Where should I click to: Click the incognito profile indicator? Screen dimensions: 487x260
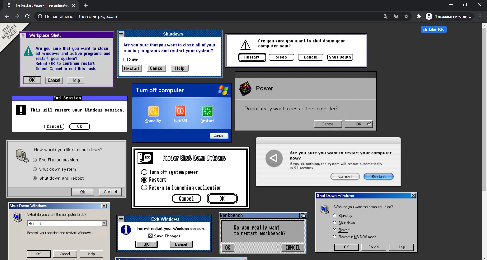coord(449,16)
